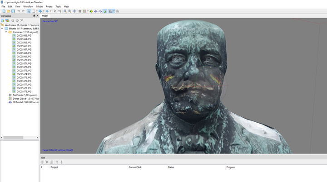Open the Move object dropdown arrow
The image size is (327, 182).
point(50,11)
